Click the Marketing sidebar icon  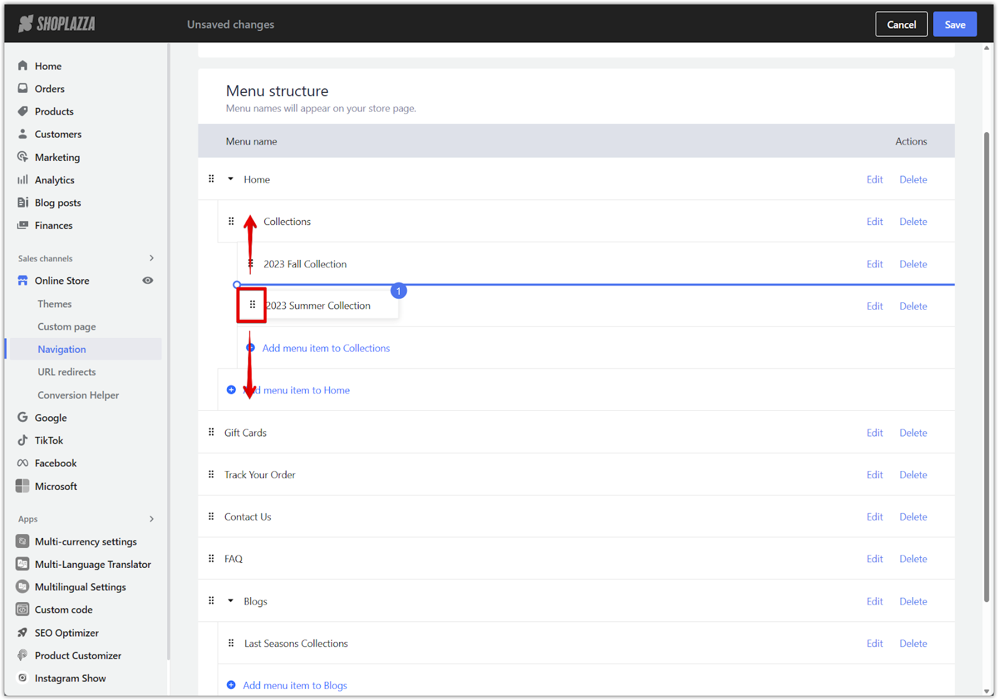coord(23,156)
